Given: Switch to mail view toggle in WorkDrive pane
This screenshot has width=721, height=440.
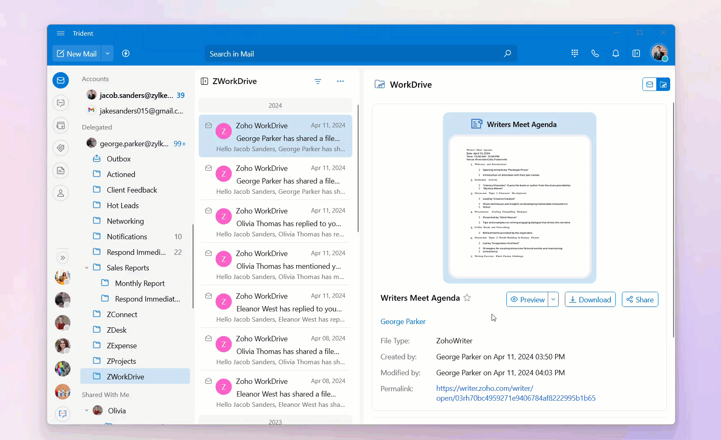Looking at the screenshot, I should (650, 84).
